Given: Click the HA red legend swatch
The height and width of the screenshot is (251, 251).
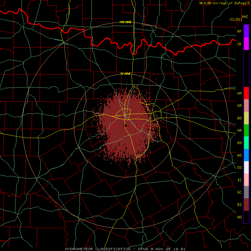Looking at the screenshot, I should click(246, 93).
